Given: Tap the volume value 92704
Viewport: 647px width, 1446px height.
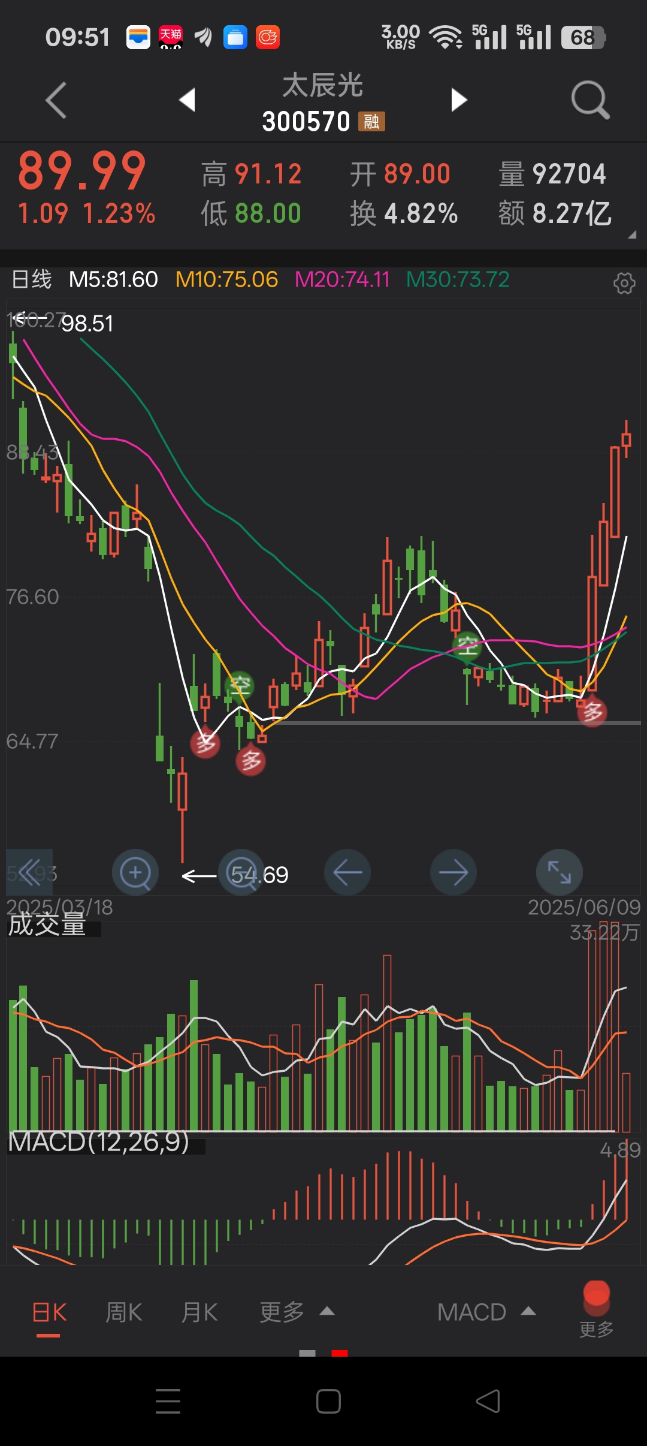Looking at the screenshot, I should [x=569, y=174].
